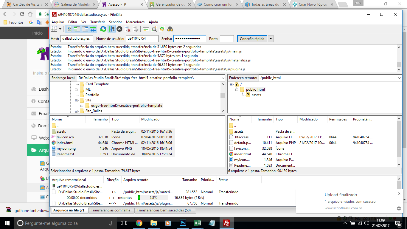
Task: Toggle the remote directory tree display
Action: click(85, 29)
